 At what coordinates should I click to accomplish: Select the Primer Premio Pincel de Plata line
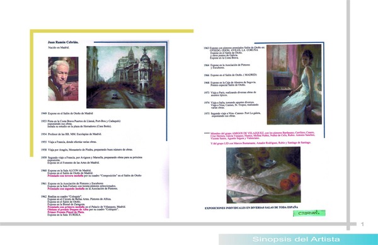pyautogui.click(x=66, y=212)
